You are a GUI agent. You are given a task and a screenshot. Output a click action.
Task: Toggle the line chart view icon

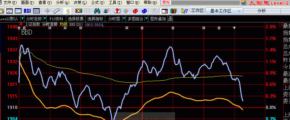9,11
